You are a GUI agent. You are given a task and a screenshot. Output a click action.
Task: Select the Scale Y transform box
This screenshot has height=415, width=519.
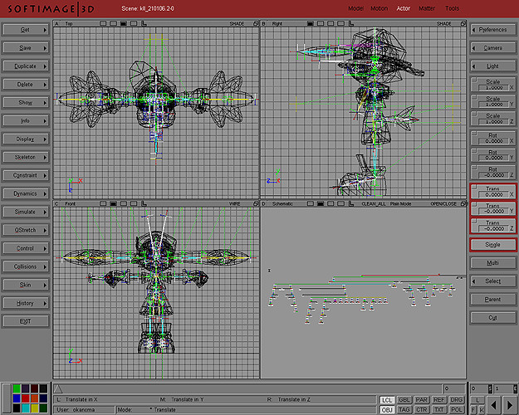click(492, 102)
